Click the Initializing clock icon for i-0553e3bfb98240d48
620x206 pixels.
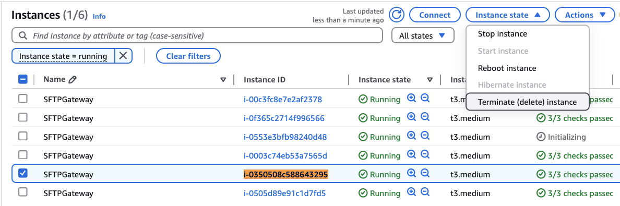click(x=541, y=137)
